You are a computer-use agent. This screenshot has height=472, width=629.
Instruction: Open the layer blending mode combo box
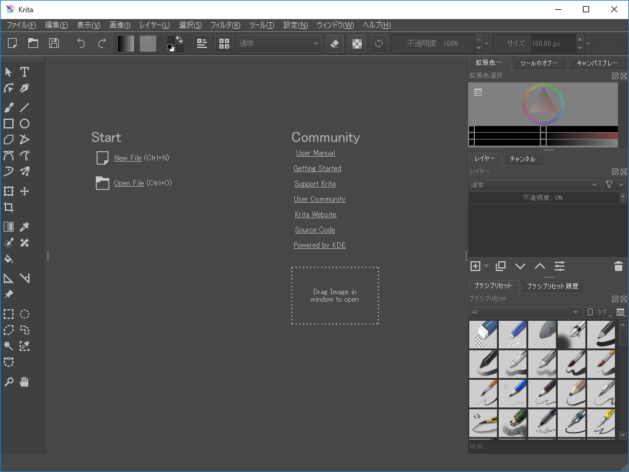pos(534,185)
